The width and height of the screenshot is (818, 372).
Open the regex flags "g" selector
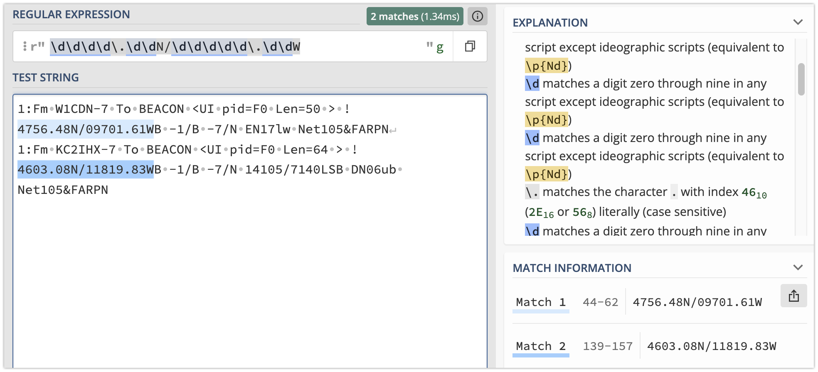tap(439, 47)
